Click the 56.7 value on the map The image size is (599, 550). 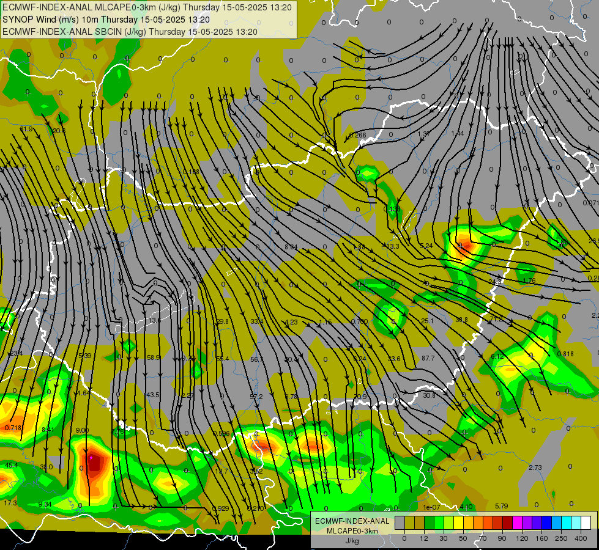click(257, 359)
